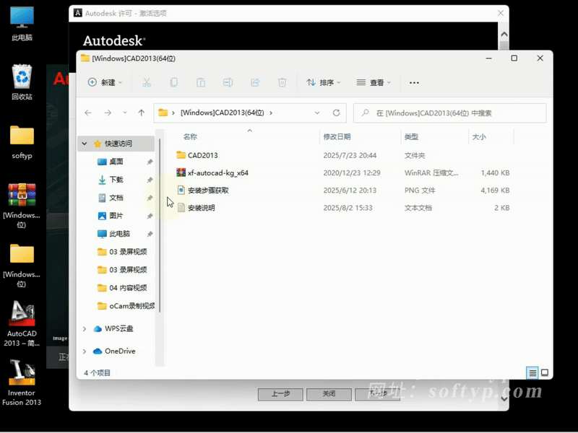Click the xf-autocad-kg_x64 archive file

218,172
